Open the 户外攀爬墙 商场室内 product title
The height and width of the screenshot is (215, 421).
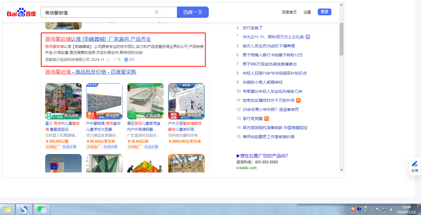point(104,126)
